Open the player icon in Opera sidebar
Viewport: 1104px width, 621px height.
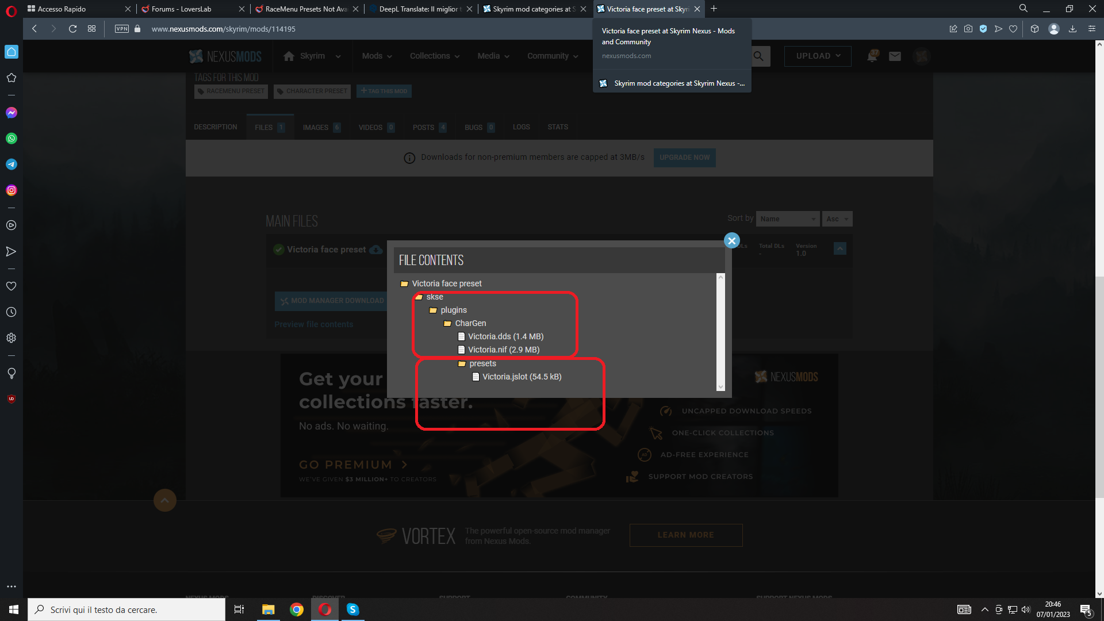pos(11,225)
